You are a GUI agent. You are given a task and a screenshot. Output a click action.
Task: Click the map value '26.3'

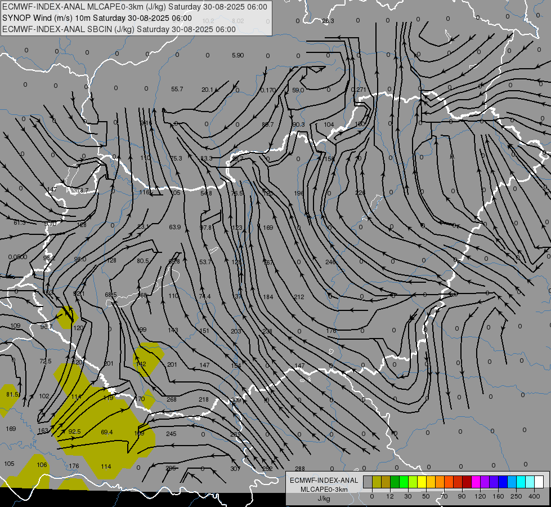(328, 21)
